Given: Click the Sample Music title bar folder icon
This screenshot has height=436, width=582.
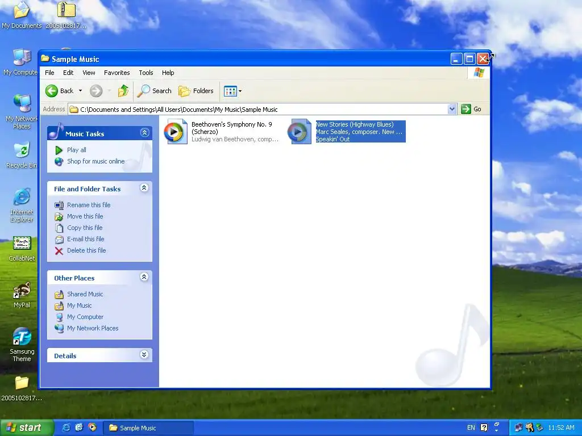Looking at the screenshot, I should [45, 58].
